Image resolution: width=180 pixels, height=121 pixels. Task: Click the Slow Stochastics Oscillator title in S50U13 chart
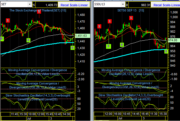[131, 97]
